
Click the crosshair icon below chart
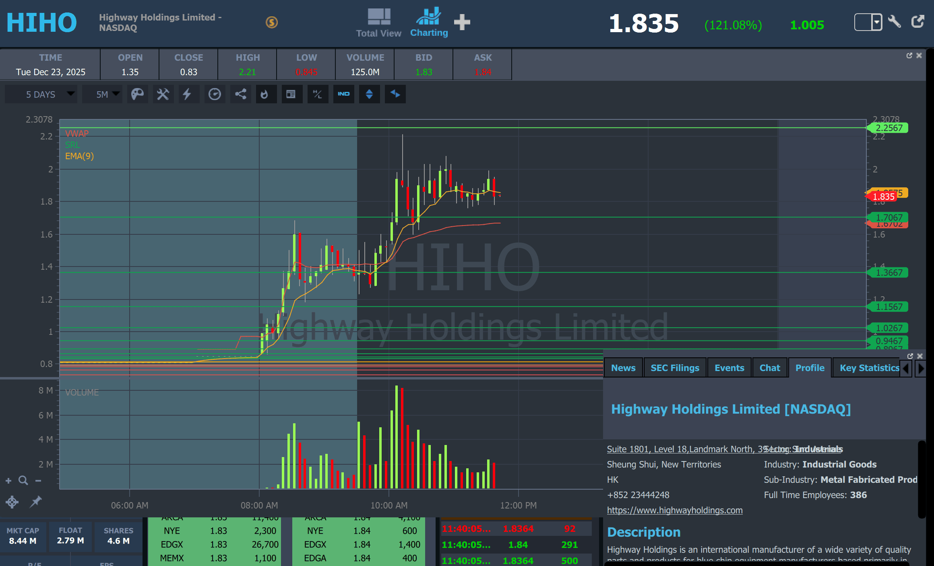(12, 502)
